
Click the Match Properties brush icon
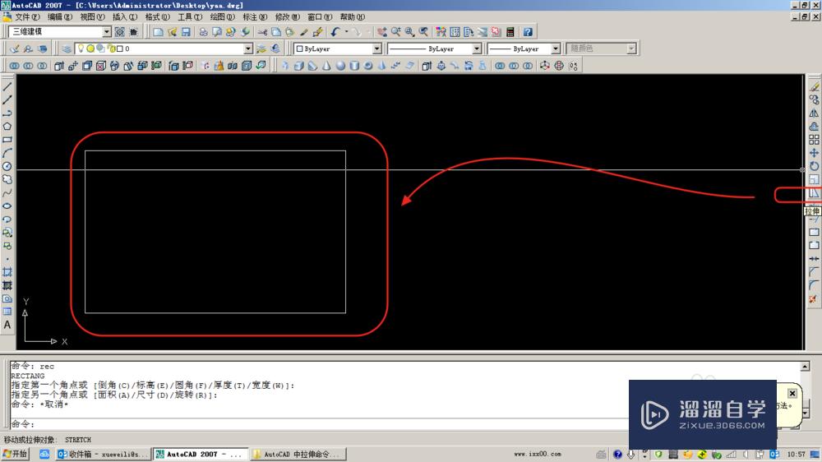tap(303, 32)
